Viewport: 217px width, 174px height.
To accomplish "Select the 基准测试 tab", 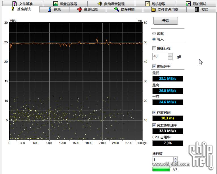I will click(x=21, y=9).
